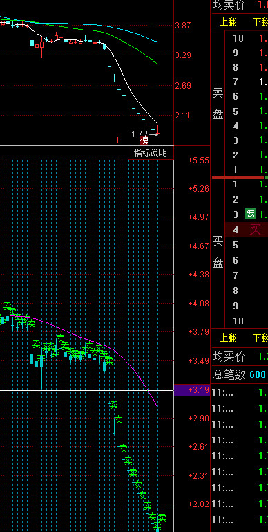This screenshot has width=268, height=532.
Task: Select the first 11: transaction record row
Action: tap(240, 392)
